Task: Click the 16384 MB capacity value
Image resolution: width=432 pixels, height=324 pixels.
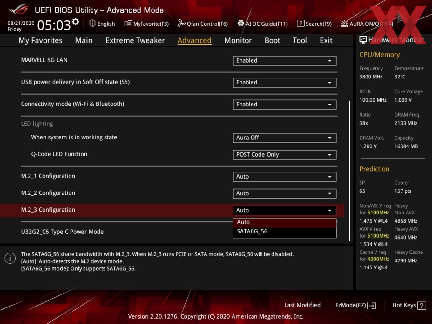Action: pos(406,146)
